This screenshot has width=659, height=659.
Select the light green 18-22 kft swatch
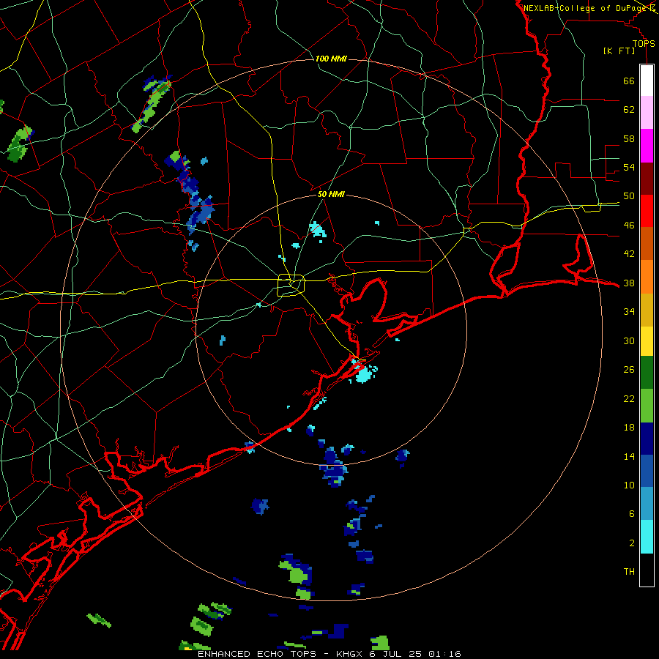point(647,406)
